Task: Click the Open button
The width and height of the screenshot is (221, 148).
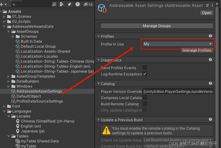Action: point(207,13)
